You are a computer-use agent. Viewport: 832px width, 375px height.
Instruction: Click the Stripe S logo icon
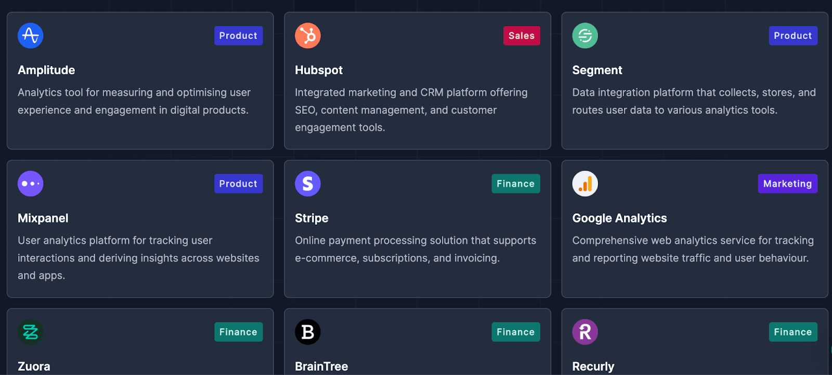coord(308,184)
